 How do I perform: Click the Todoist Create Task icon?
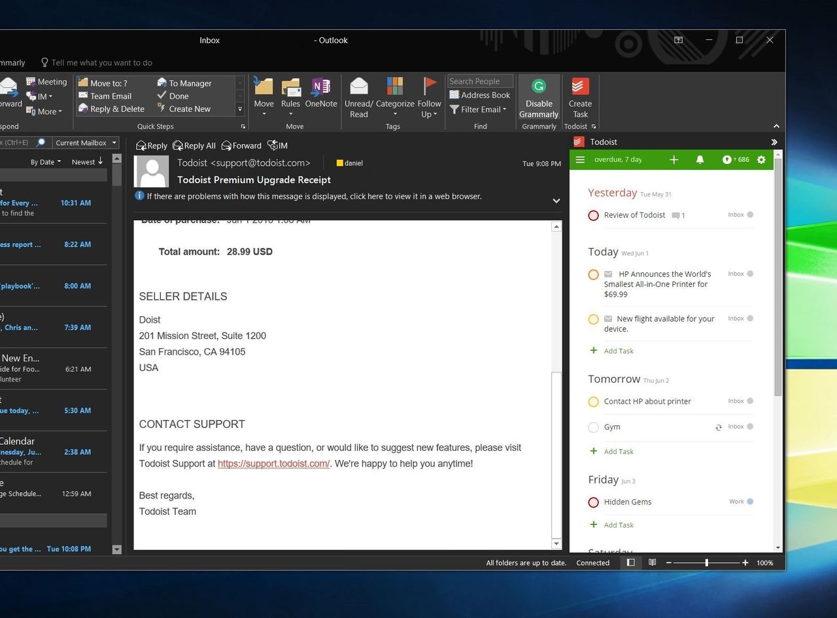point(580,86)
